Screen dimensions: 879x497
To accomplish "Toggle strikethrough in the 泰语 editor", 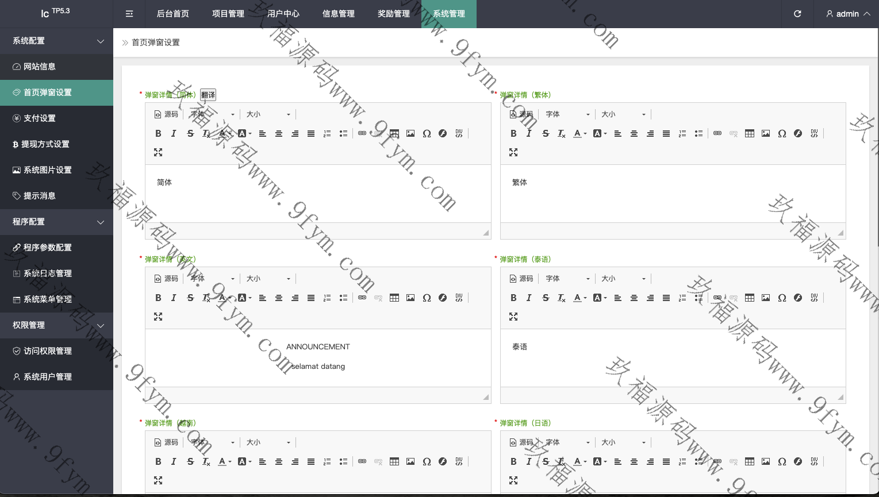I will coord(546,298).
